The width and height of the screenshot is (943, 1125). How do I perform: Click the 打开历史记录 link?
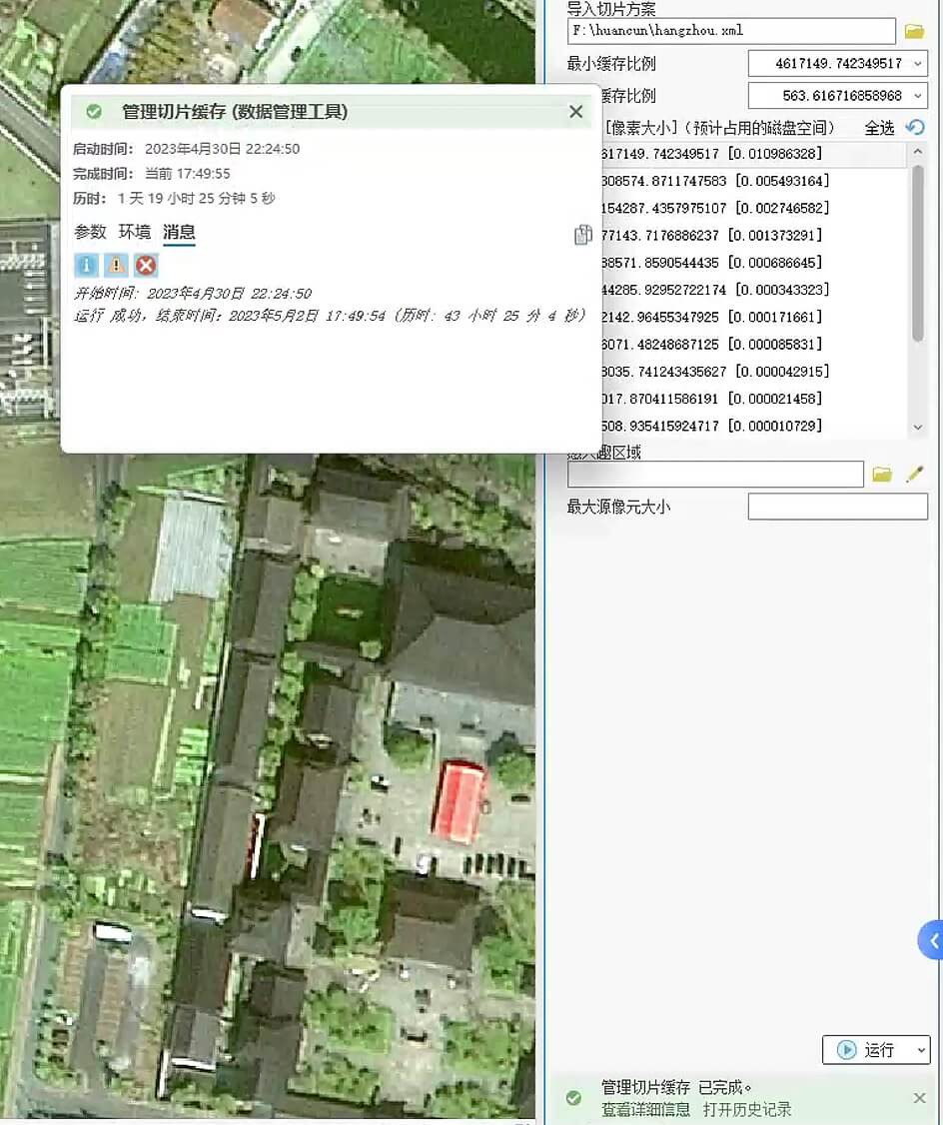746,1109
